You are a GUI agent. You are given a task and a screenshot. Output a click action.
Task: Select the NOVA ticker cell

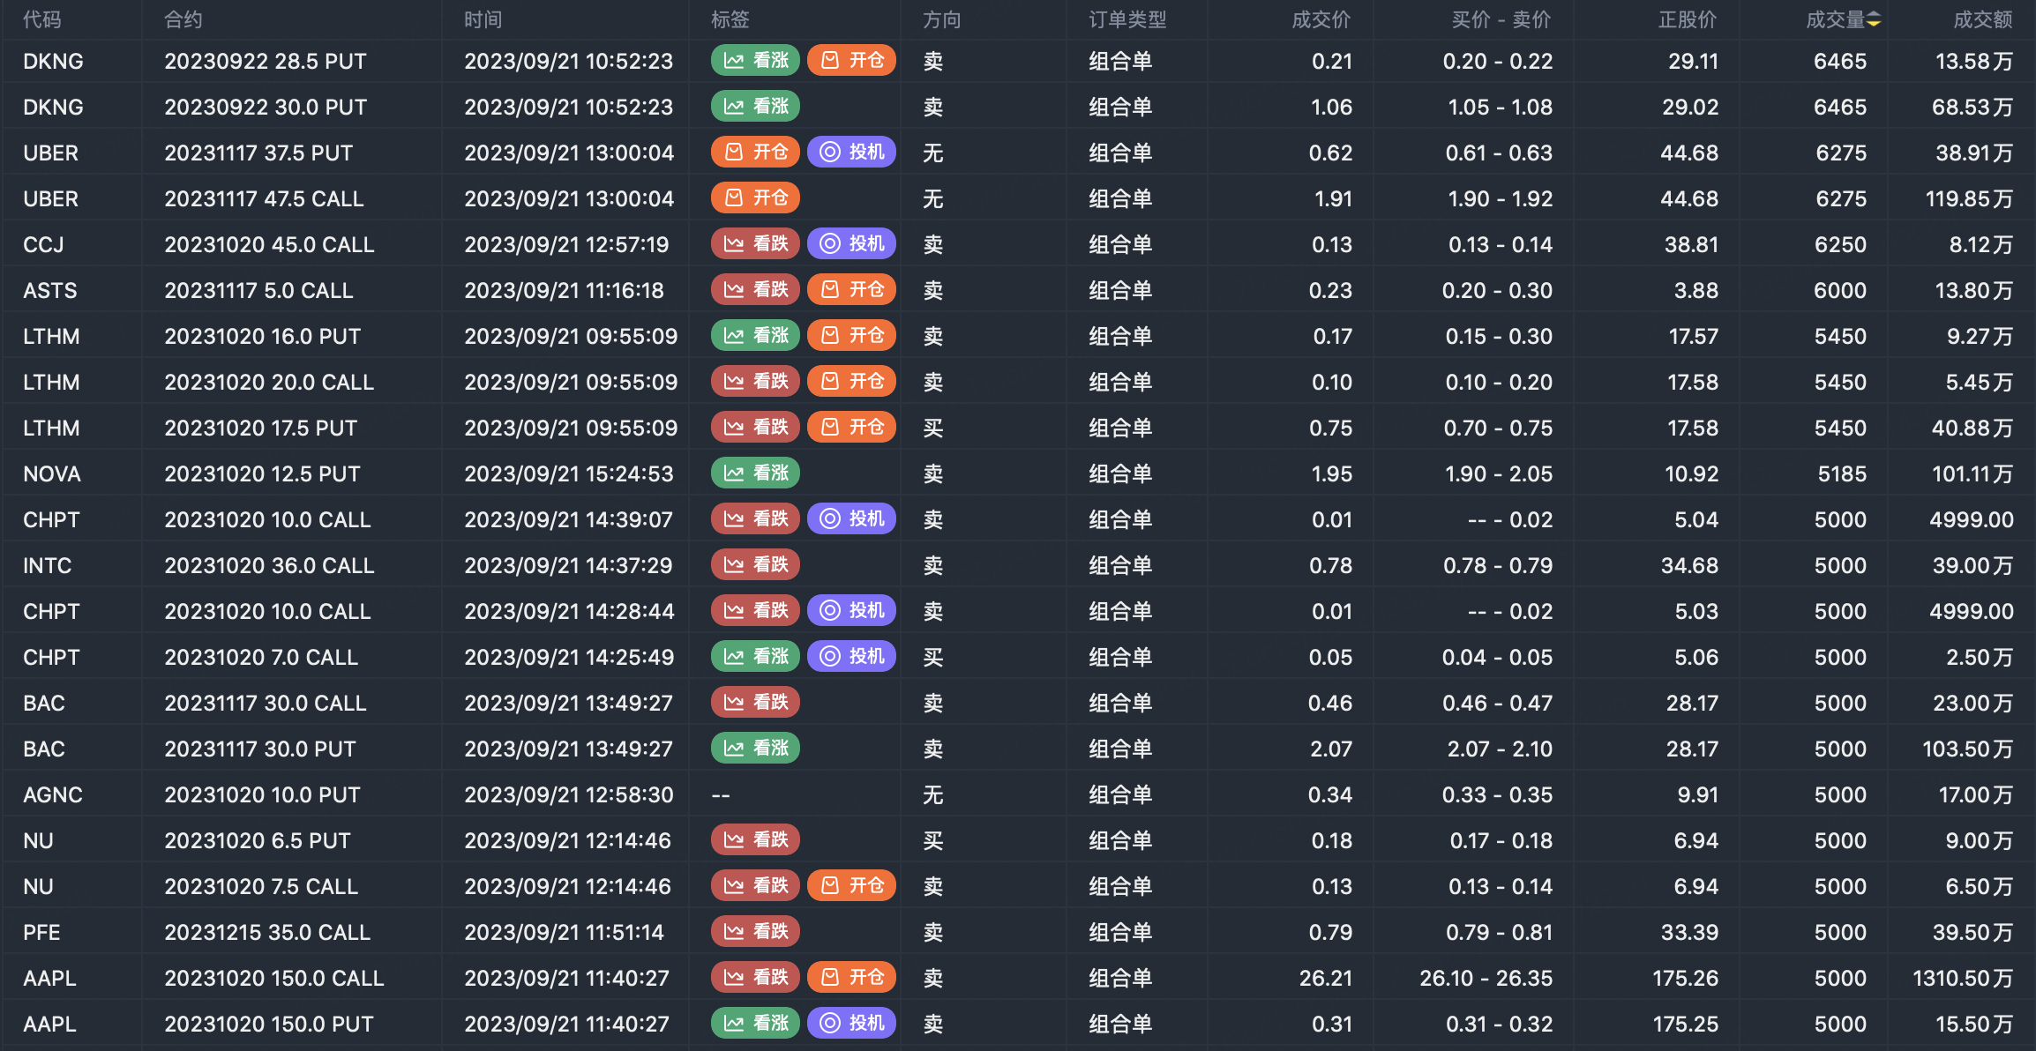(52, 473)
